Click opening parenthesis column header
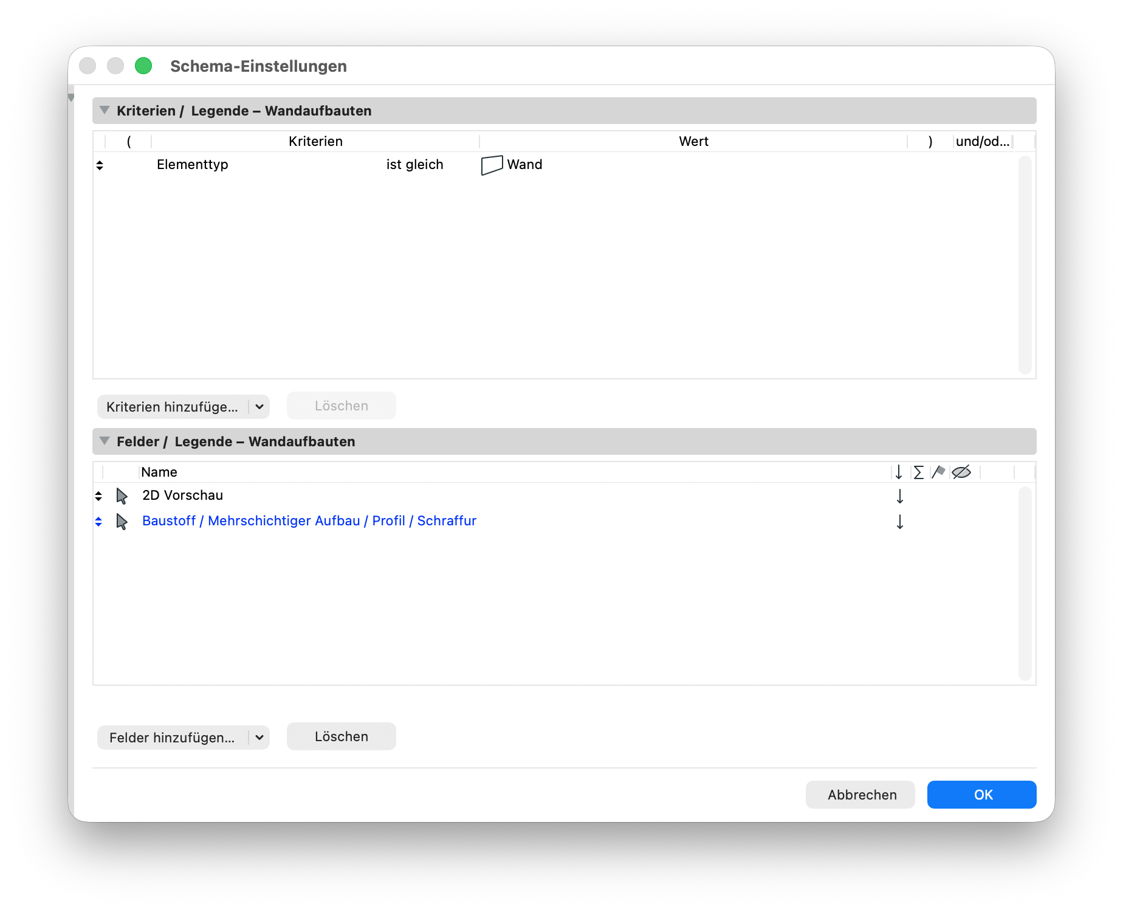1123x912 pixels. (129, 141)
